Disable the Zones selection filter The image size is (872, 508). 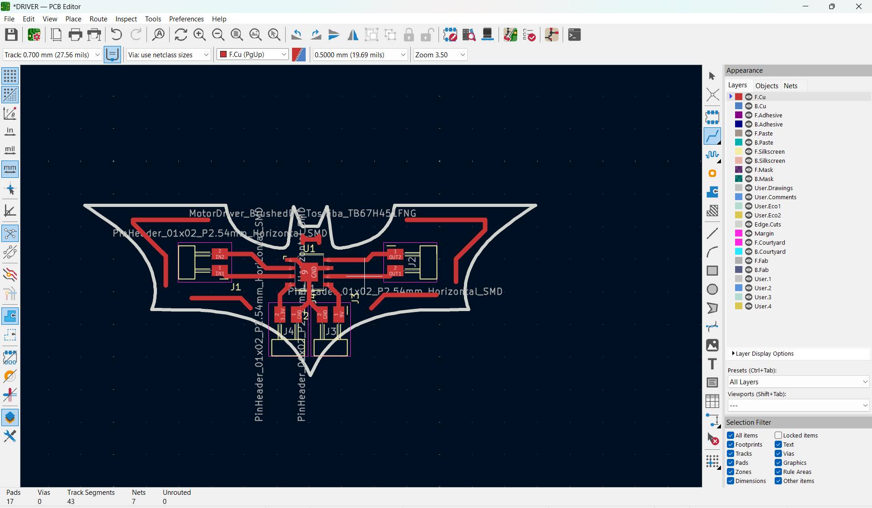[x=731, y=472]
